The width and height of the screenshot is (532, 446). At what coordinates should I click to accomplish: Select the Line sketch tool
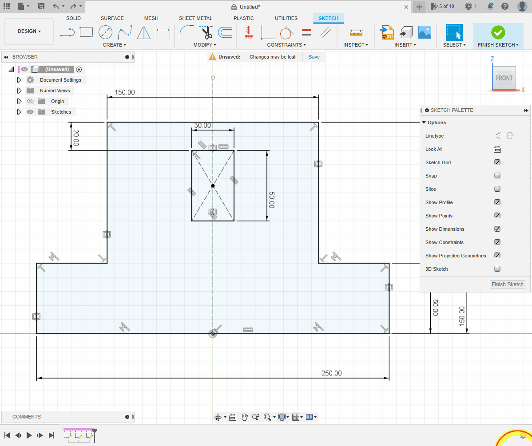pyautogui.click(x=67, y=32)
